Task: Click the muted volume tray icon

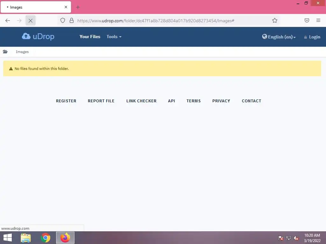Action: point(296,238)
